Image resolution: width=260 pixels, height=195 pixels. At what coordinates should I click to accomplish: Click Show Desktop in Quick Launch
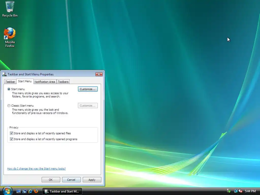[18, 191]
